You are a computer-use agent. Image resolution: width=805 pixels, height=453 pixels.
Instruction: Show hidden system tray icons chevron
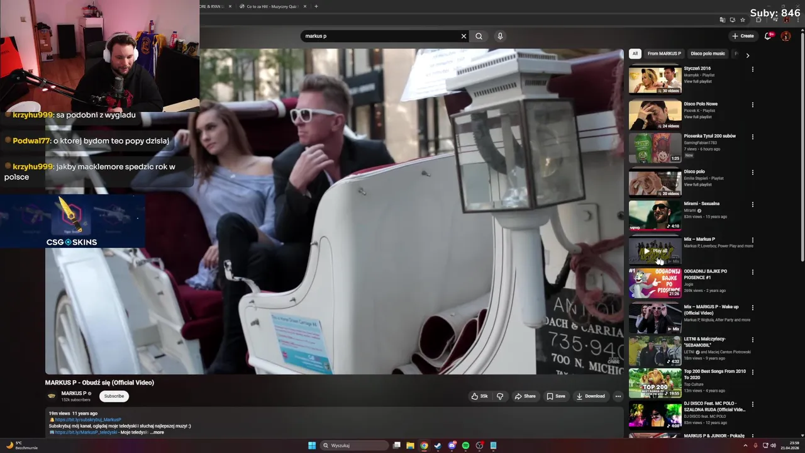745,445
